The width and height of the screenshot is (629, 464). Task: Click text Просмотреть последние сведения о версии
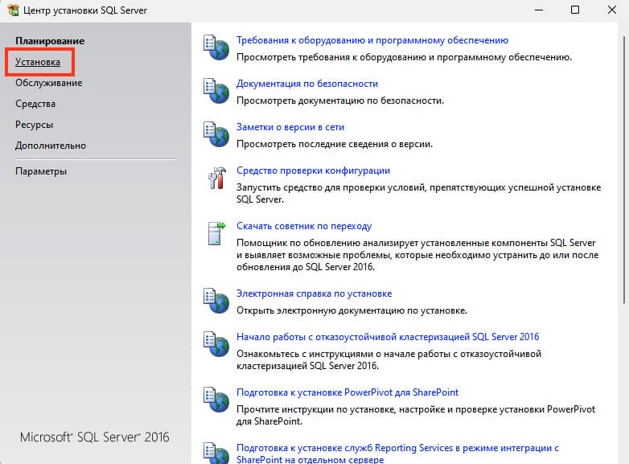(x=334, y=144)
